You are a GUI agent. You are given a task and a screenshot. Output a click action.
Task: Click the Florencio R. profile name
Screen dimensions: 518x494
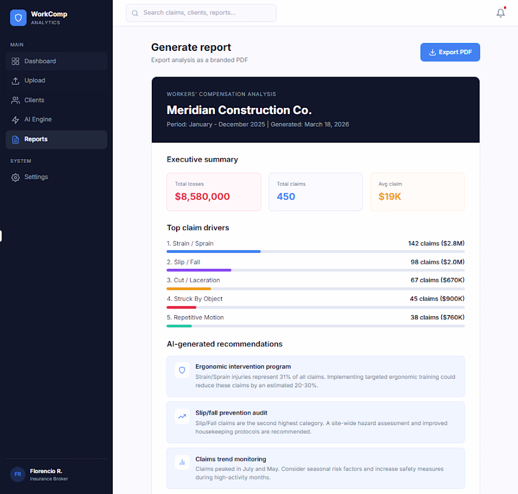(46, 471)
